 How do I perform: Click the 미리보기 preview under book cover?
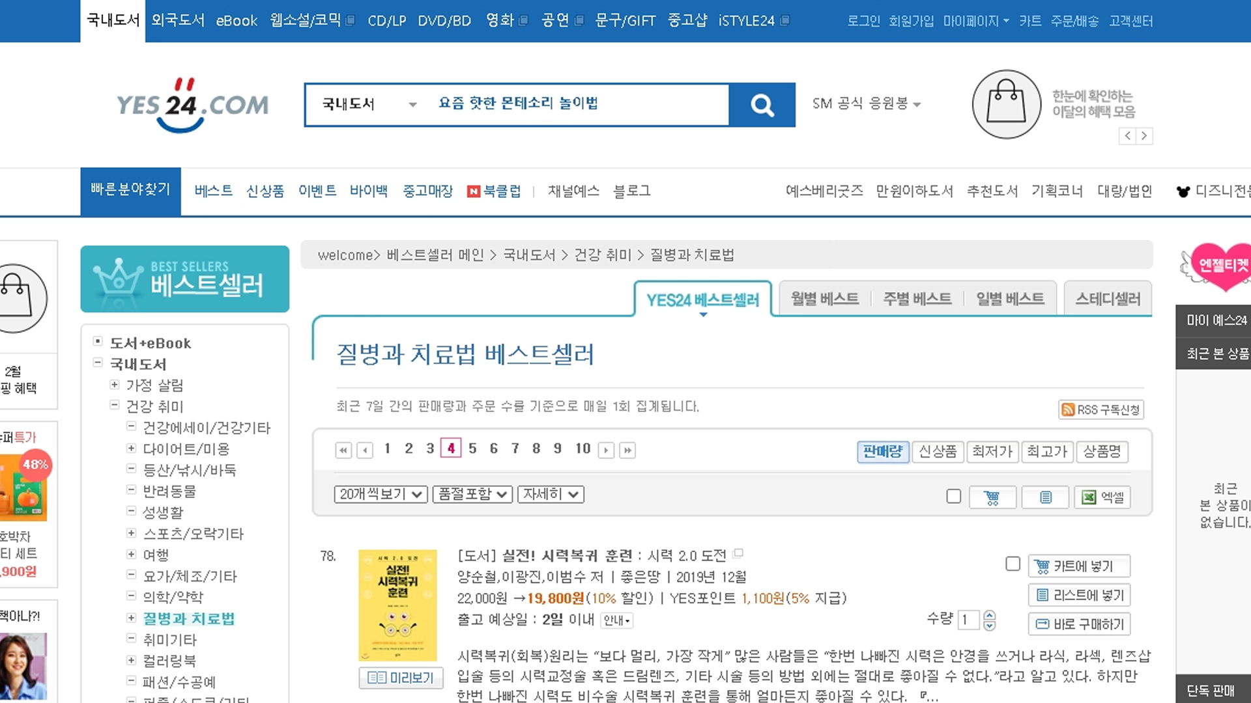coord(401,678)
